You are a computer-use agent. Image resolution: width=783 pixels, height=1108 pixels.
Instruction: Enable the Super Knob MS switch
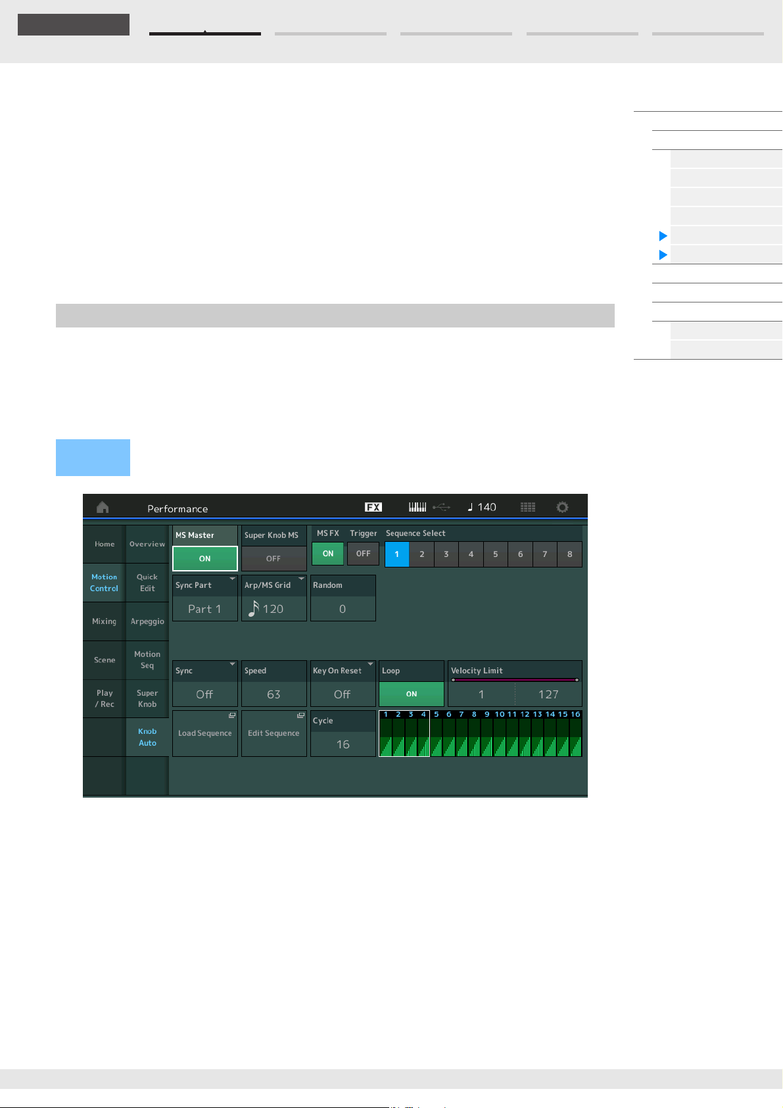[x=273, y=558]
